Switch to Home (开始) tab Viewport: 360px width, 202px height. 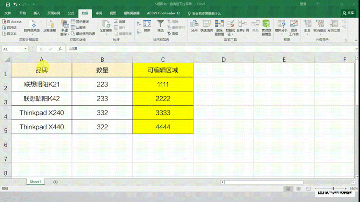(23, 13)
